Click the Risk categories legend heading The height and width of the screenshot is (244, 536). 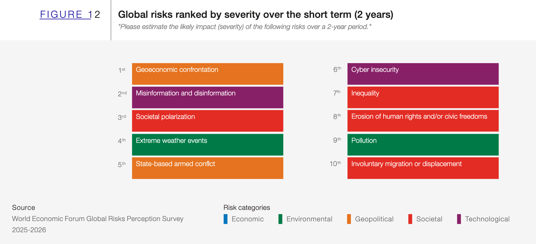point(247,207)
